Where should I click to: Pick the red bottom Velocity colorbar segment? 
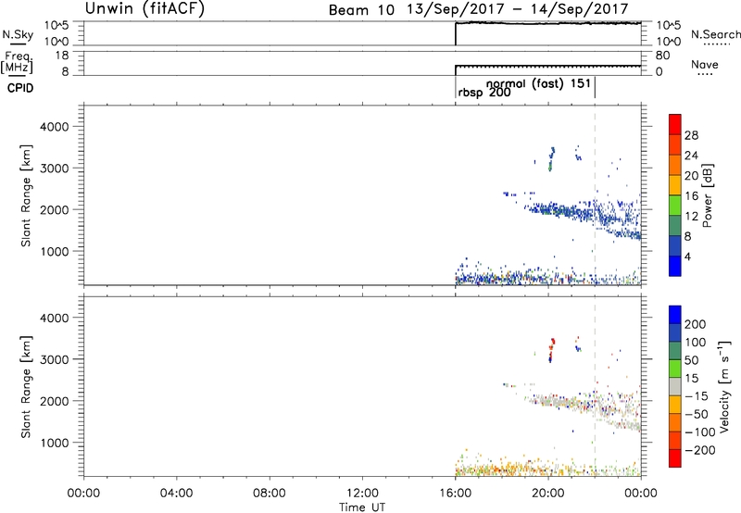pyautogui.click(x=675, y=458)
